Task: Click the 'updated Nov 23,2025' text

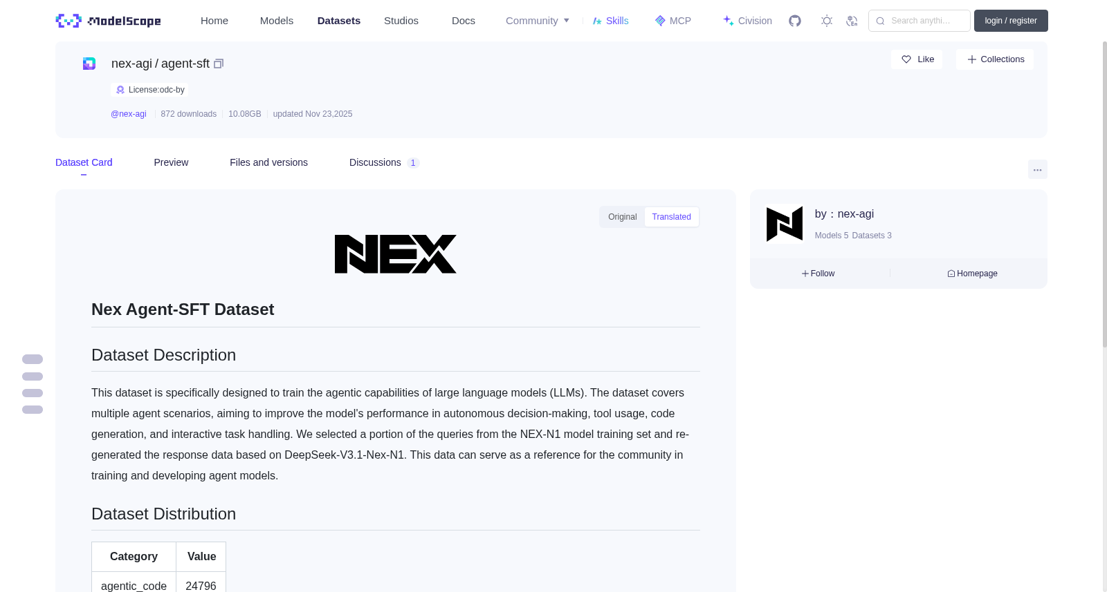Action: click(313, 114)
